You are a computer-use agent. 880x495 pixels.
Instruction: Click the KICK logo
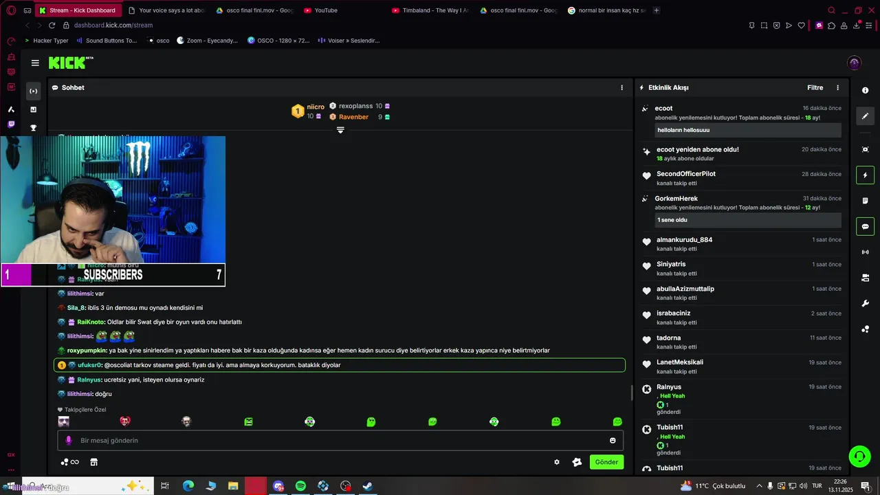click(70, 63)
